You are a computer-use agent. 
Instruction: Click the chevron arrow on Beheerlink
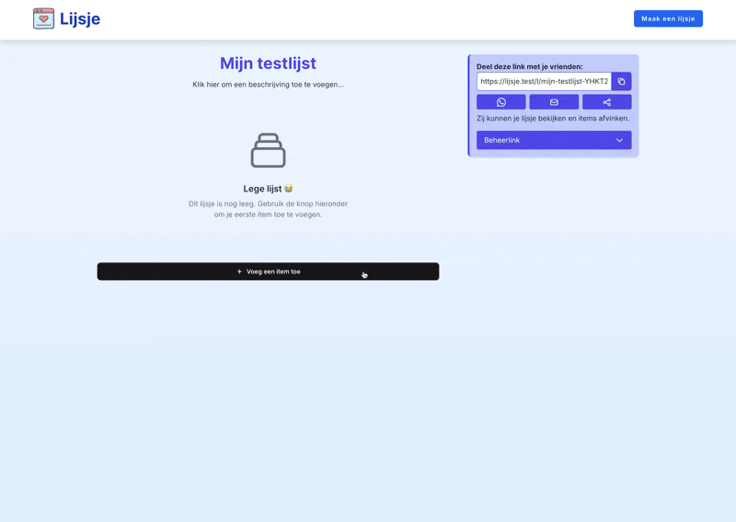pos(619,140)
